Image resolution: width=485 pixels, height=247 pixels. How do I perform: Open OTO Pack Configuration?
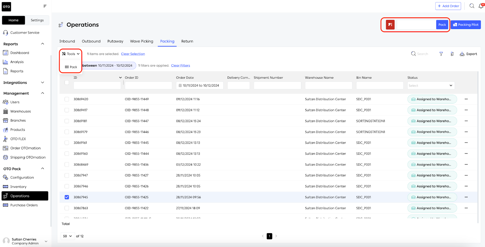coord(18,178)
